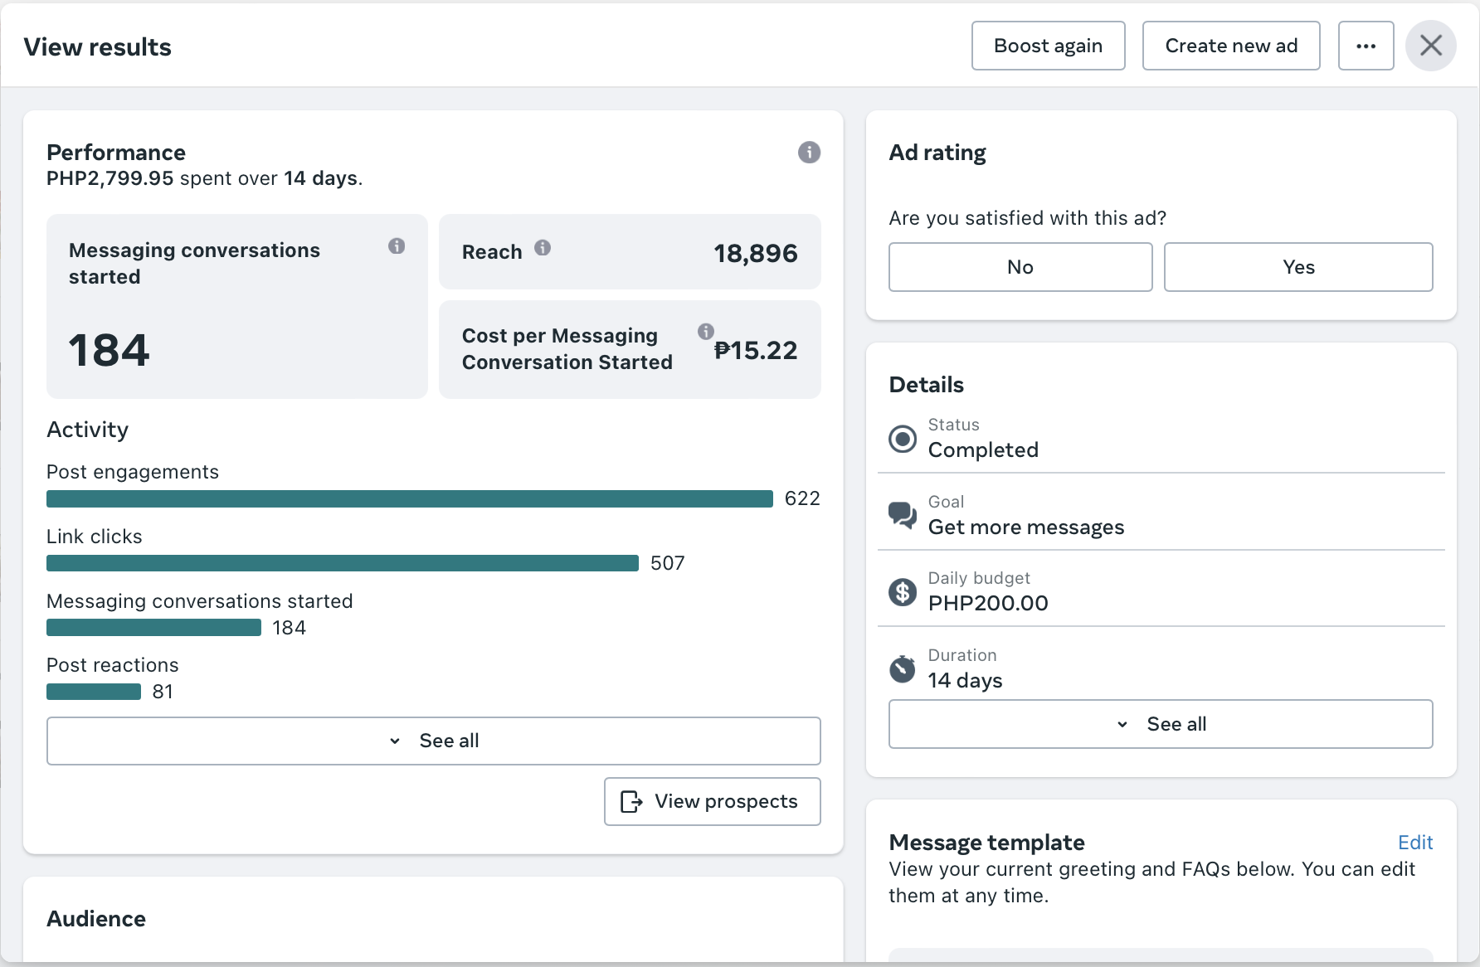Select No for ad satisfaction

[1020, 267]
